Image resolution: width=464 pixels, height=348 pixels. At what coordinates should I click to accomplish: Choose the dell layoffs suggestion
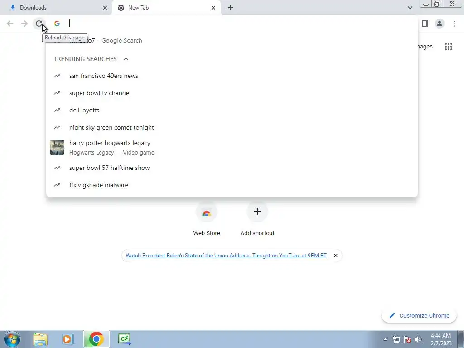tap(232, 110)
